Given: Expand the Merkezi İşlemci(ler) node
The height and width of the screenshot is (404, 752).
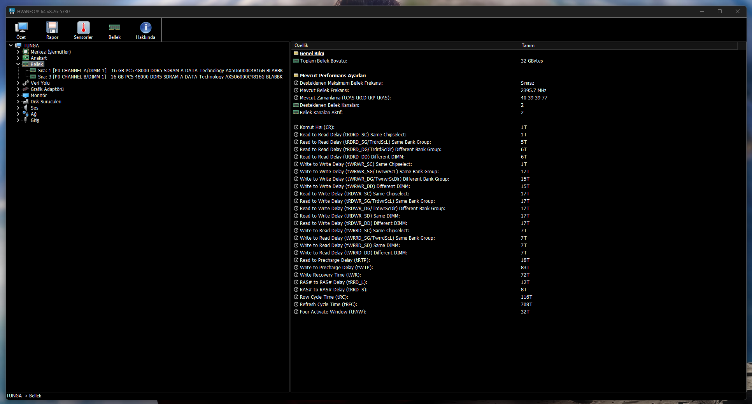Looking at the screenshot, I should click(18, 52).
